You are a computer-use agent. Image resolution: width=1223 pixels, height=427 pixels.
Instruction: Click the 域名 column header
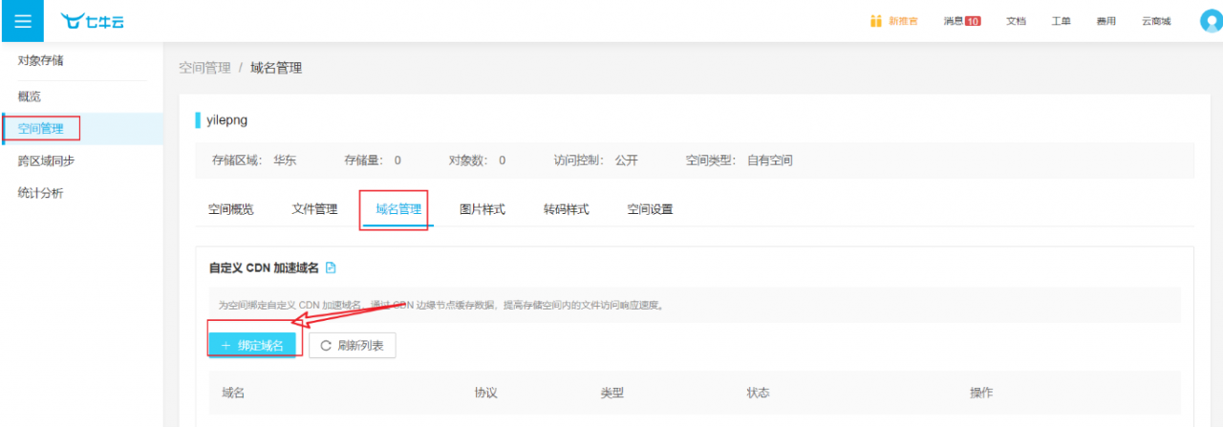pos(233,393)
